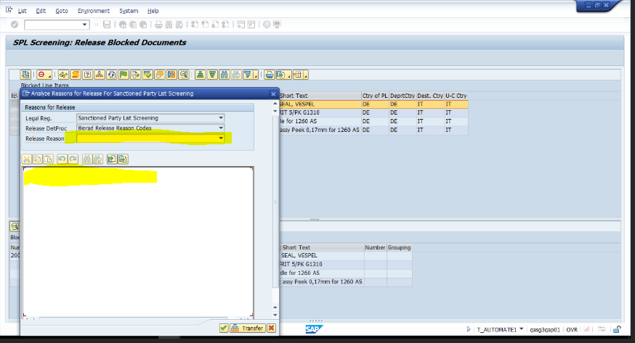
Task: Click the dialog scroll down arrow at bottom
Action: 275,315
